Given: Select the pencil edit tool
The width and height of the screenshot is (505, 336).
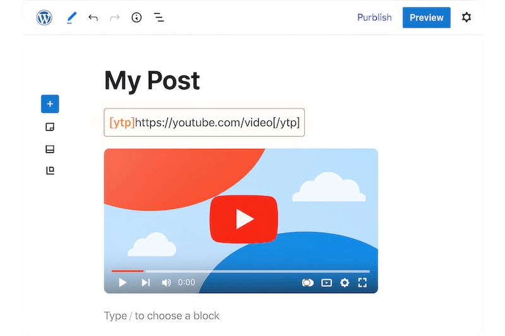Looking at the screenshot, I should (x=71, y=18).
